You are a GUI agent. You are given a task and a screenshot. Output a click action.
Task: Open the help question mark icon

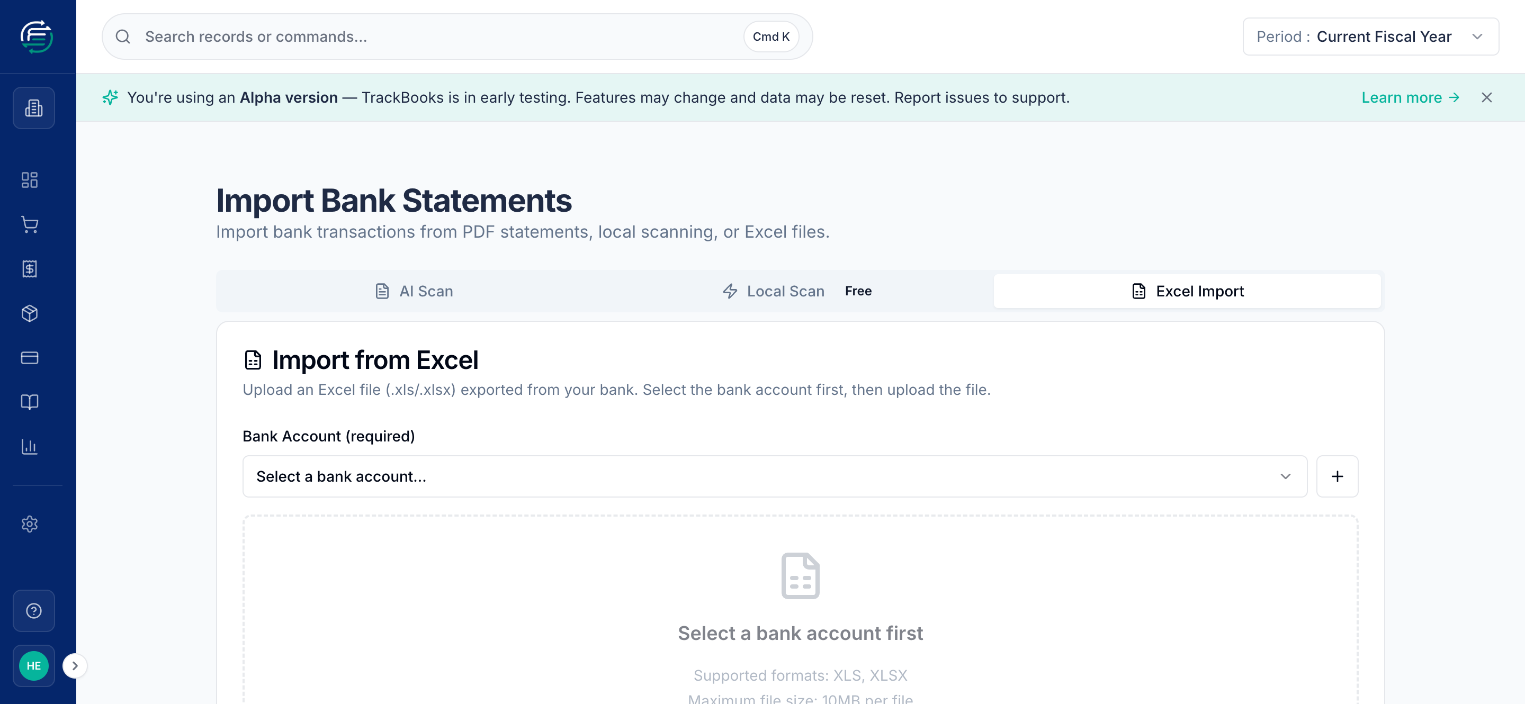click(34, 610)
